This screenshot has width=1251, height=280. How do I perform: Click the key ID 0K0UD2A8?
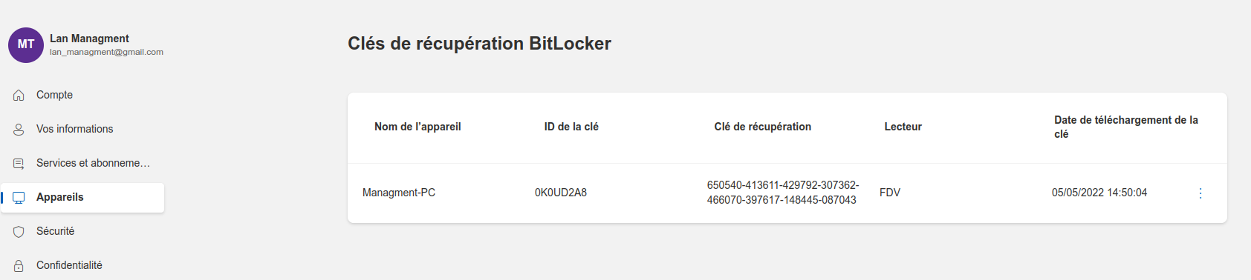click(x=561, y=193)
